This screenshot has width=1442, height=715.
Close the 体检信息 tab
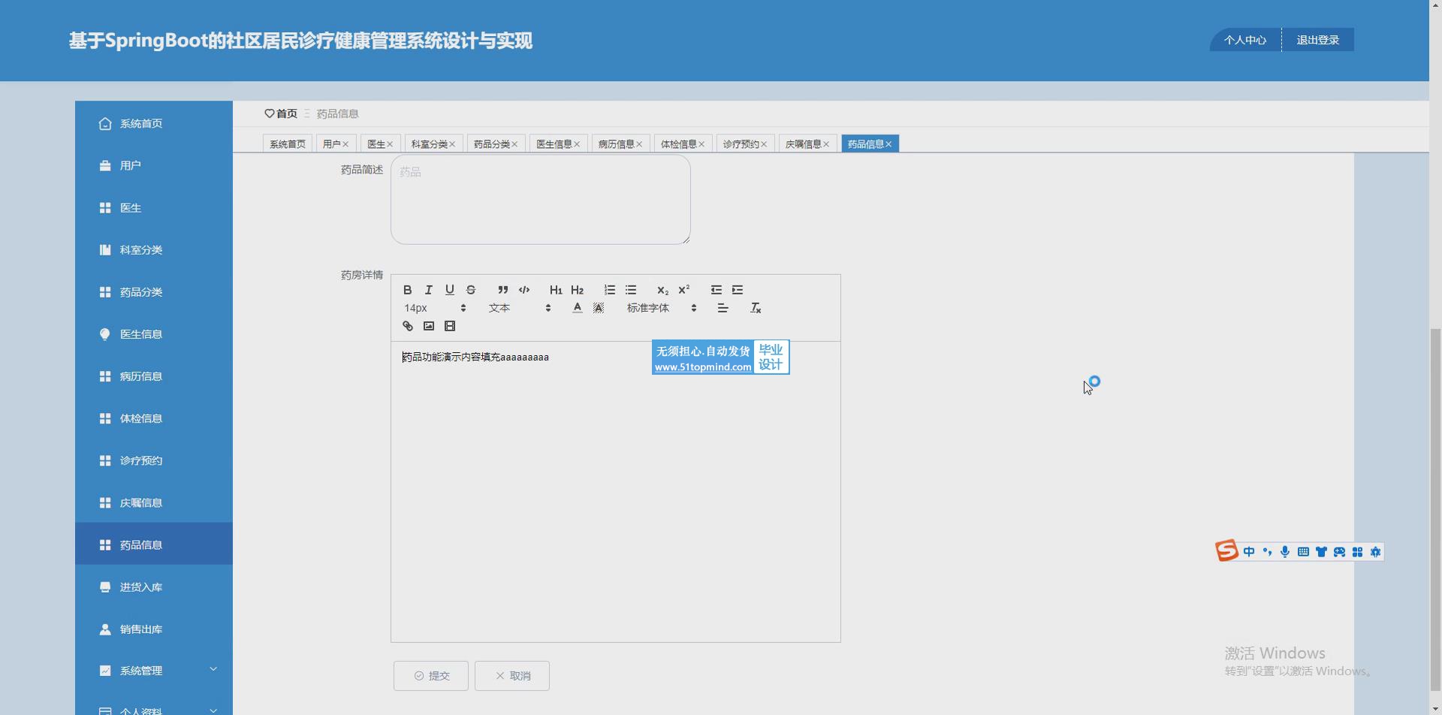coord(701,144)
